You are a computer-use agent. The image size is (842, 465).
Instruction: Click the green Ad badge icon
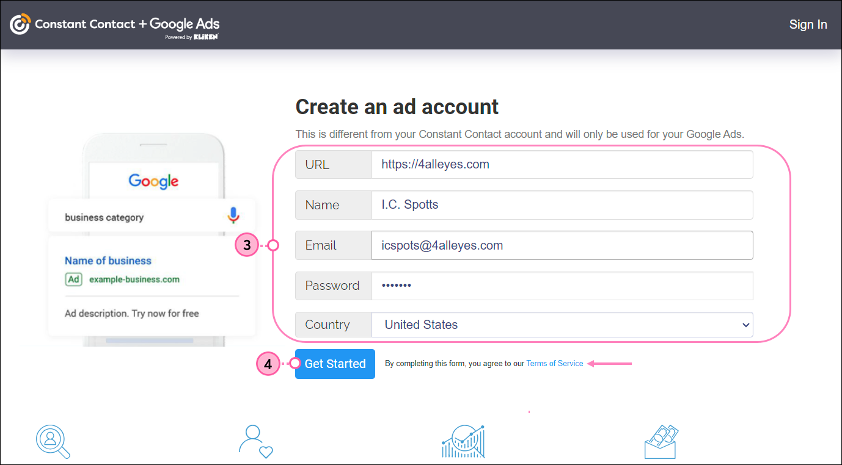73,279
